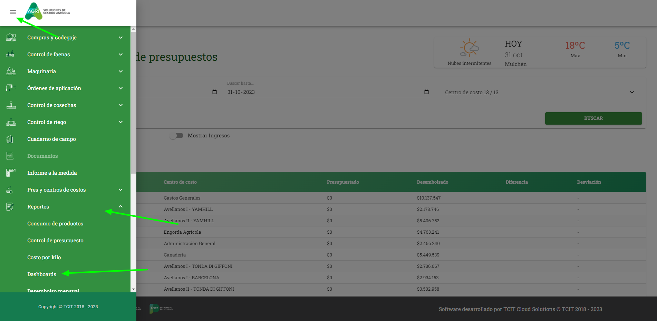This screenshot has height=321, width=657.
Task: Click Avellanos I - YAMHILL row
Action: (x=391, y=209)
